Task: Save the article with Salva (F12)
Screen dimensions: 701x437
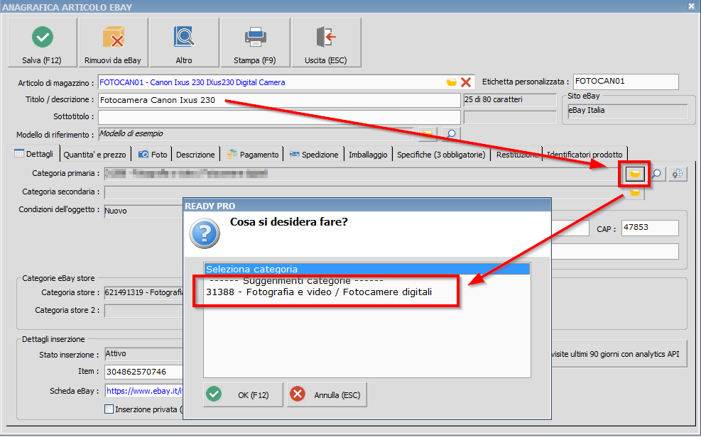Action: click(43, 43)
